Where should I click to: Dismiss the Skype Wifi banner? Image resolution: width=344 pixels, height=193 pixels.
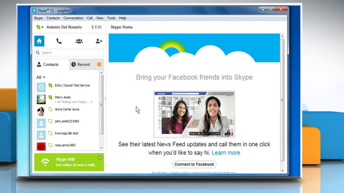pyautogui.click(x=100, y=158)
